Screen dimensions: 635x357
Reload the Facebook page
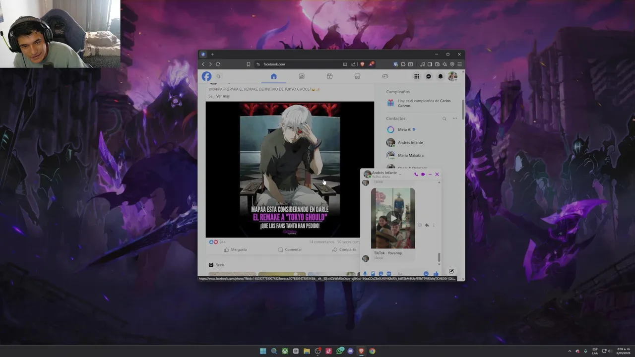(218, 64)
